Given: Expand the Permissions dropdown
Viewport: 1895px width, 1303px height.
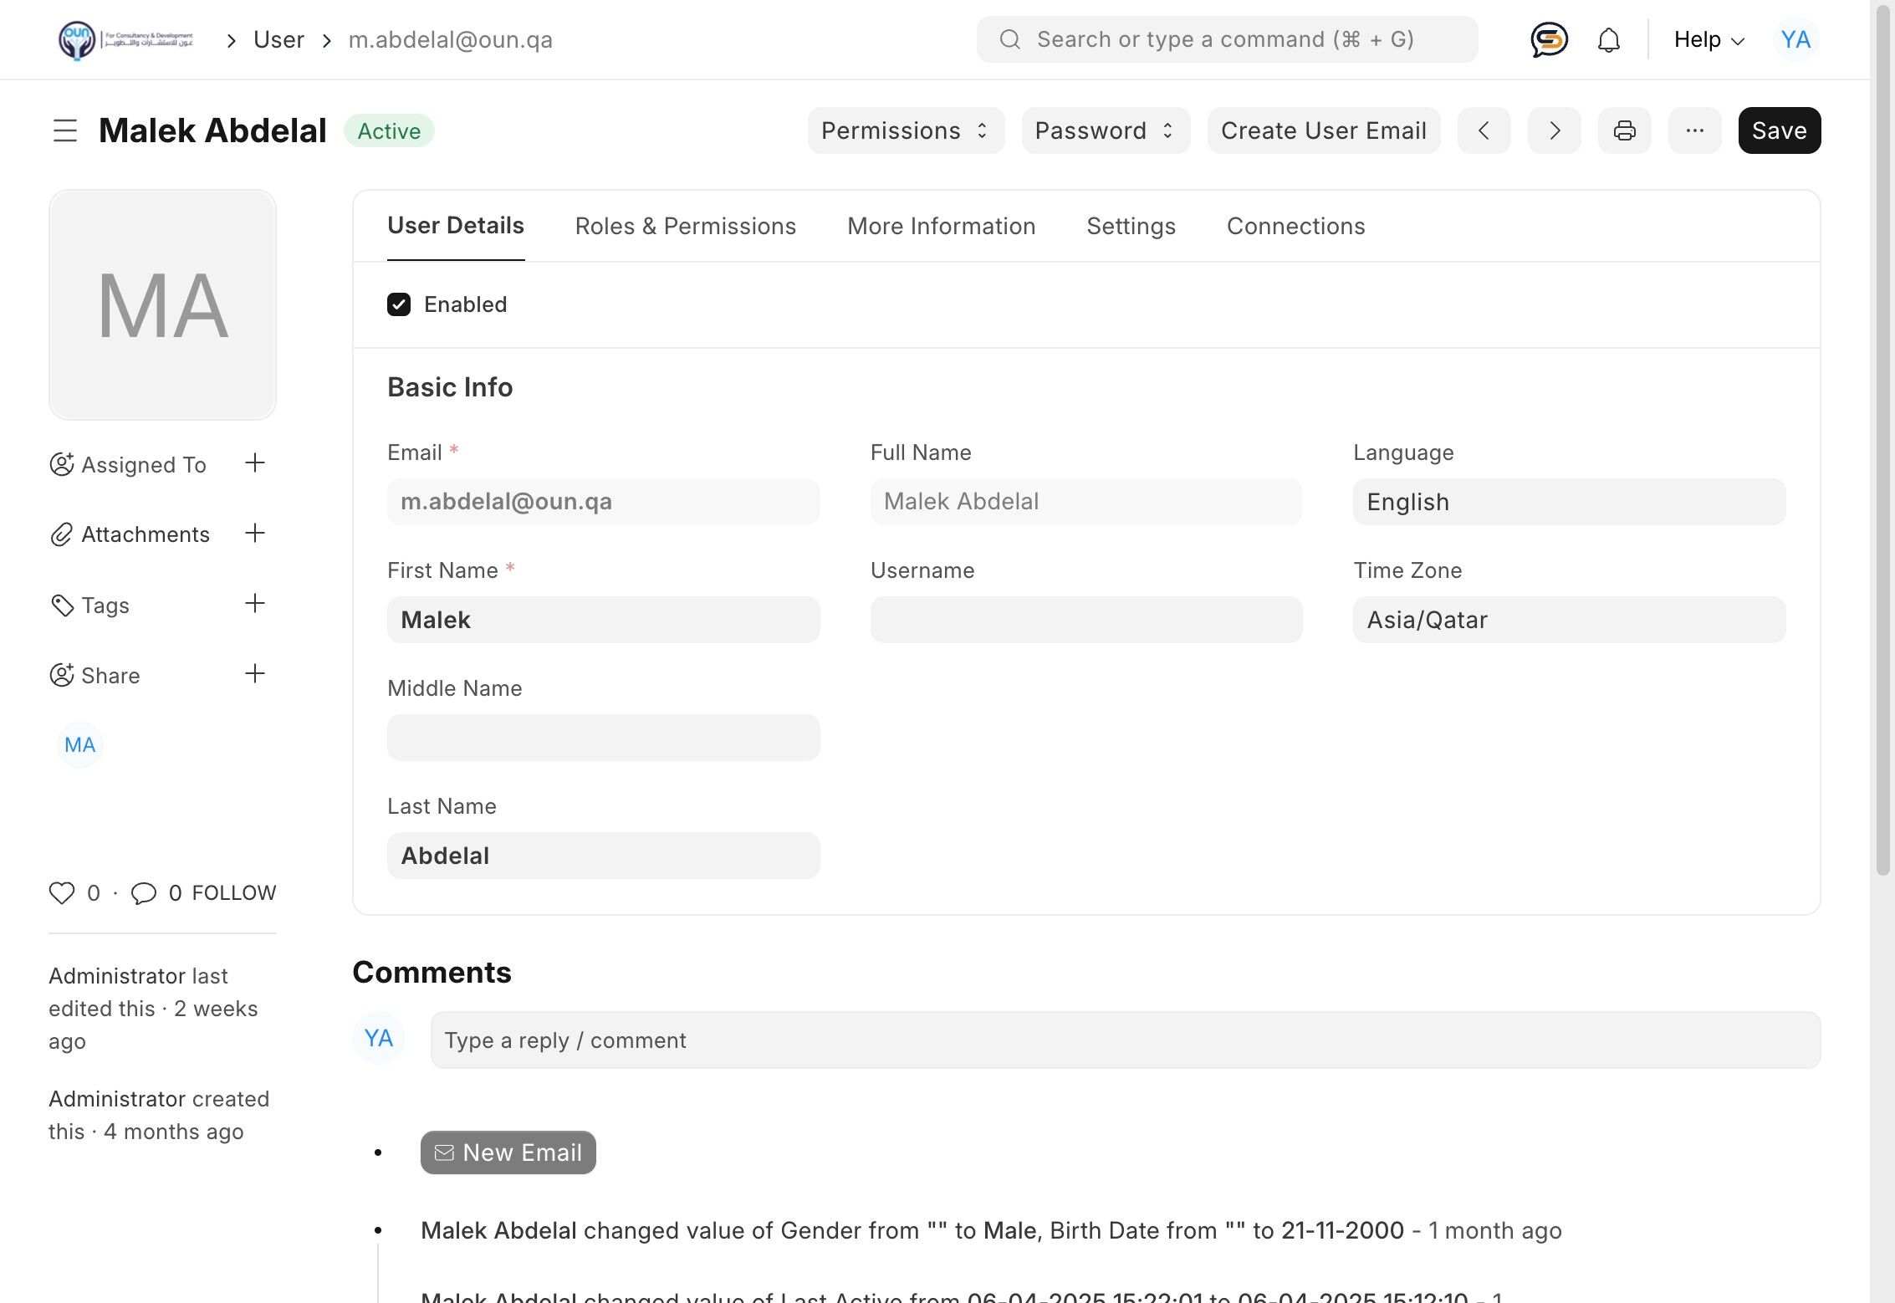Looking at the screenshot, I should point(905,130).
